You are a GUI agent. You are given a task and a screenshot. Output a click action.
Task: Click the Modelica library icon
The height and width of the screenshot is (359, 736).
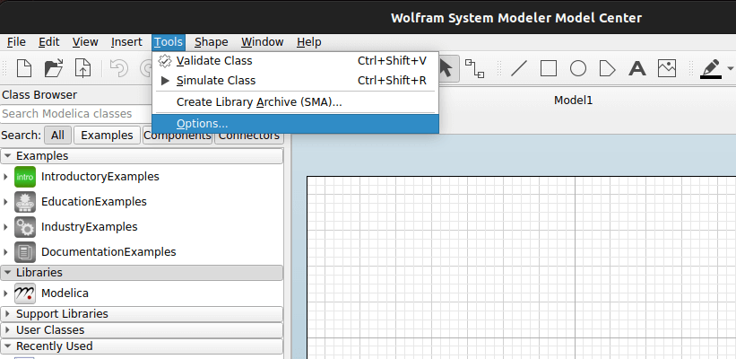pyautogui.click(x=25, y=293)
